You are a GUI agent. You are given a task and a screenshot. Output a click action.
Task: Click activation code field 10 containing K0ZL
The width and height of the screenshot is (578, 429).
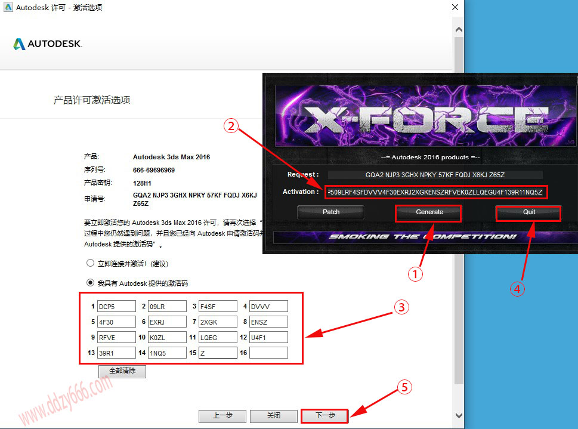point(167,337)
